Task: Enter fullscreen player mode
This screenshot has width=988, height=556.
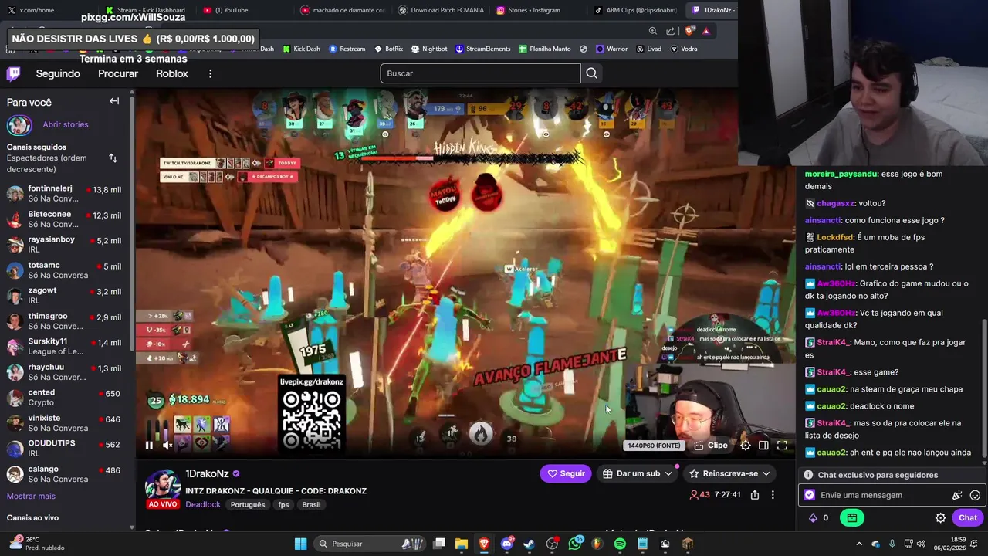Action: click(x=782, y=446)
